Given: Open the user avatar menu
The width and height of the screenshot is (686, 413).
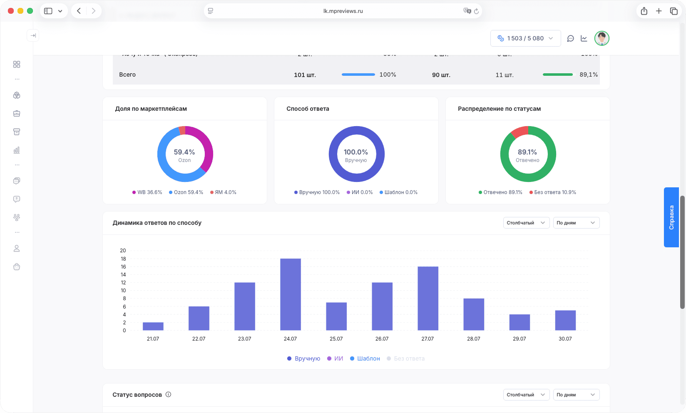Looking at the screenshot, I should coord(602,38).
